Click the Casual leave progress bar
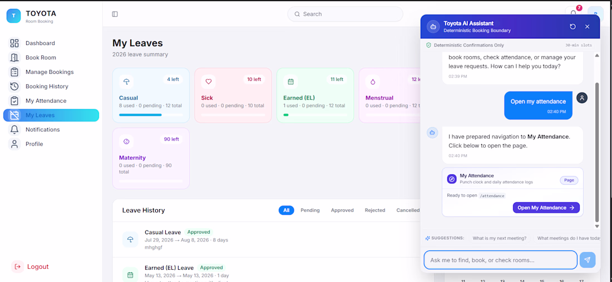 [x=151, y=115]
